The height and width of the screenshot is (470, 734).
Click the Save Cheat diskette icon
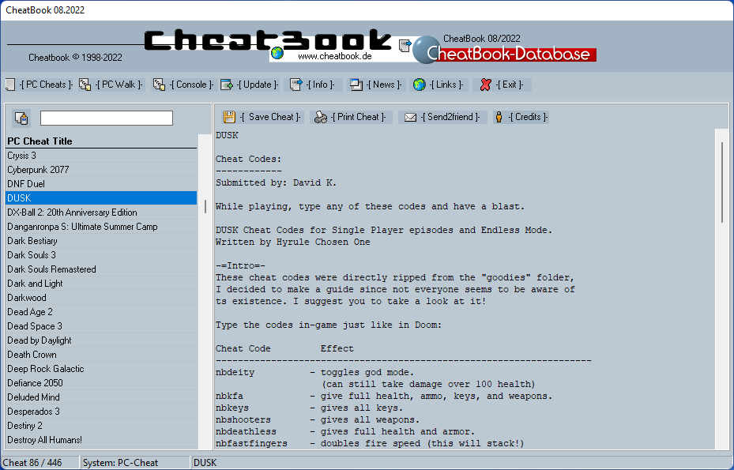pyautogui.click(x=228, y=116)
